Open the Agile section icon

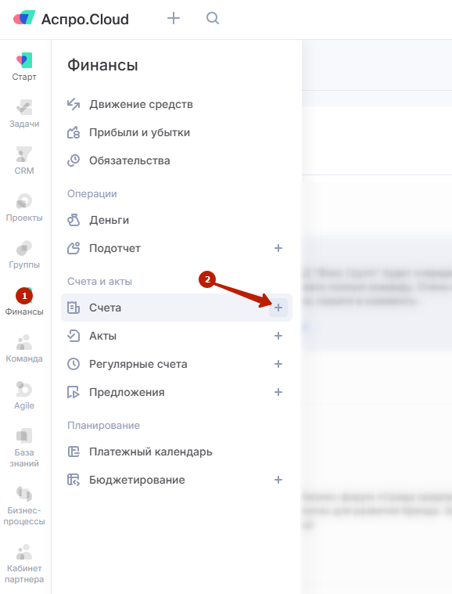24,395
